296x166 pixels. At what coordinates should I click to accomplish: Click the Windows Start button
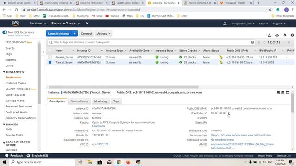4,162
